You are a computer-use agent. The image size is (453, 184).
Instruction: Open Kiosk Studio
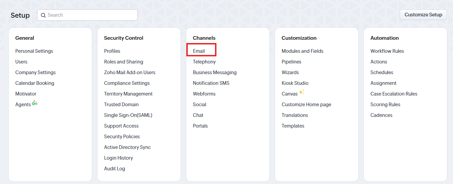[295, 83]
